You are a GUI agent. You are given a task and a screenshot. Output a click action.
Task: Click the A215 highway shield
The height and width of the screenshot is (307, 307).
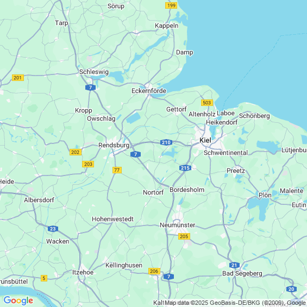185,168
